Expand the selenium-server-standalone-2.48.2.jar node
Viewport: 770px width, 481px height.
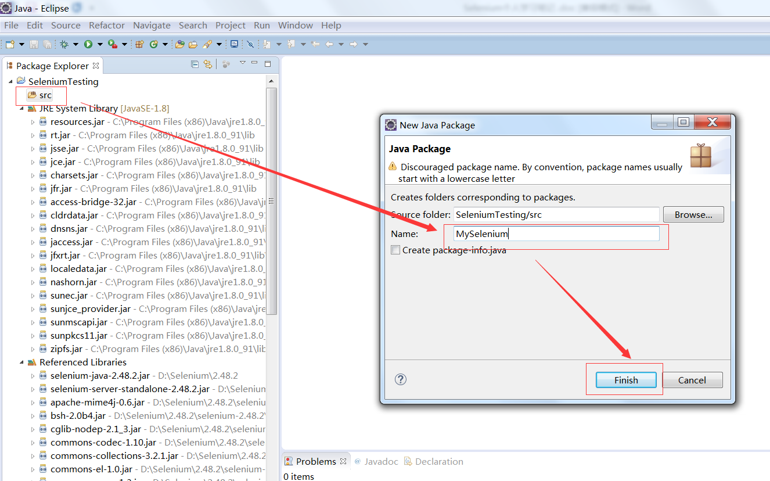pyautogui.click(x=33, y=389)
